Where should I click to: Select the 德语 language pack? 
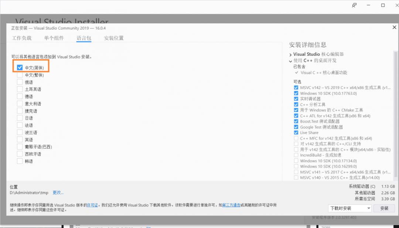click(20, 96)
